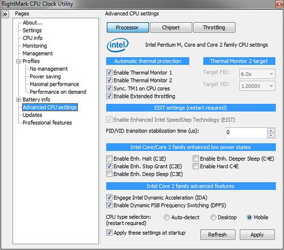Increase FID/VID stabilization time with up arrow
The width and height of the screenshot is (284, 250).
coord(271,131)
